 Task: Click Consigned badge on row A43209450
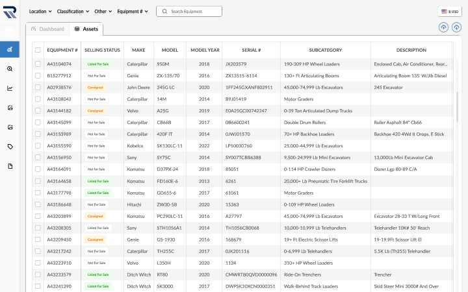coord(95,239)
